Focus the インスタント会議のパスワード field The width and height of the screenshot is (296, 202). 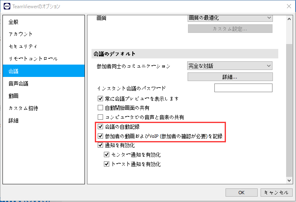click(x=243, y=88)
